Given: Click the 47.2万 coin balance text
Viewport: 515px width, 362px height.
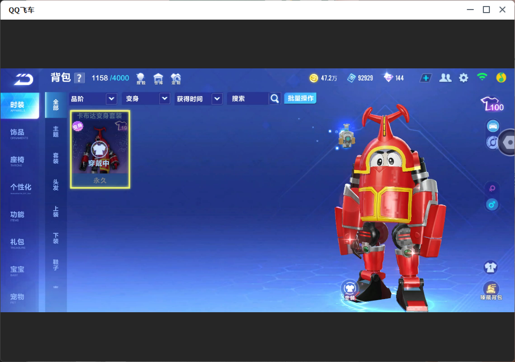Looking at the screenshot, I should (x=329, y=78).
